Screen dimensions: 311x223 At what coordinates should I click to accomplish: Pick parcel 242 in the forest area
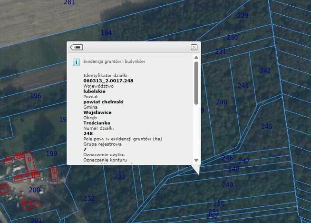(x=265, y=71)
